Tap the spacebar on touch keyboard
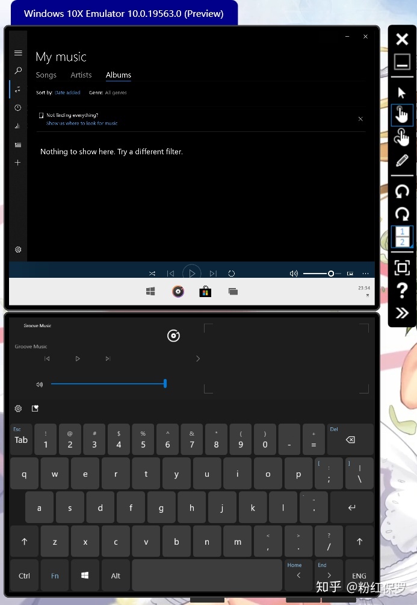The image size is (417, 605). click(207, 575)
